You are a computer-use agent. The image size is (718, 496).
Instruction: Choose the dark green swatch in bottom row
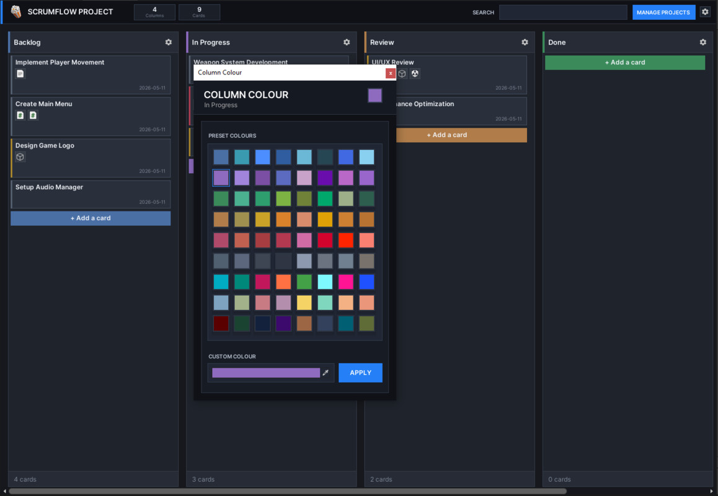242,324
